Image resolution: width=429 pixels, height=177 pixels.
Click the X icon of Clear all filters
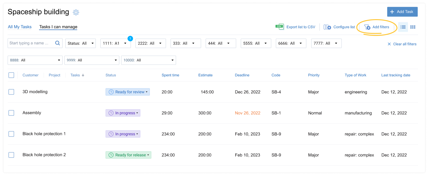tap(389, 44)
